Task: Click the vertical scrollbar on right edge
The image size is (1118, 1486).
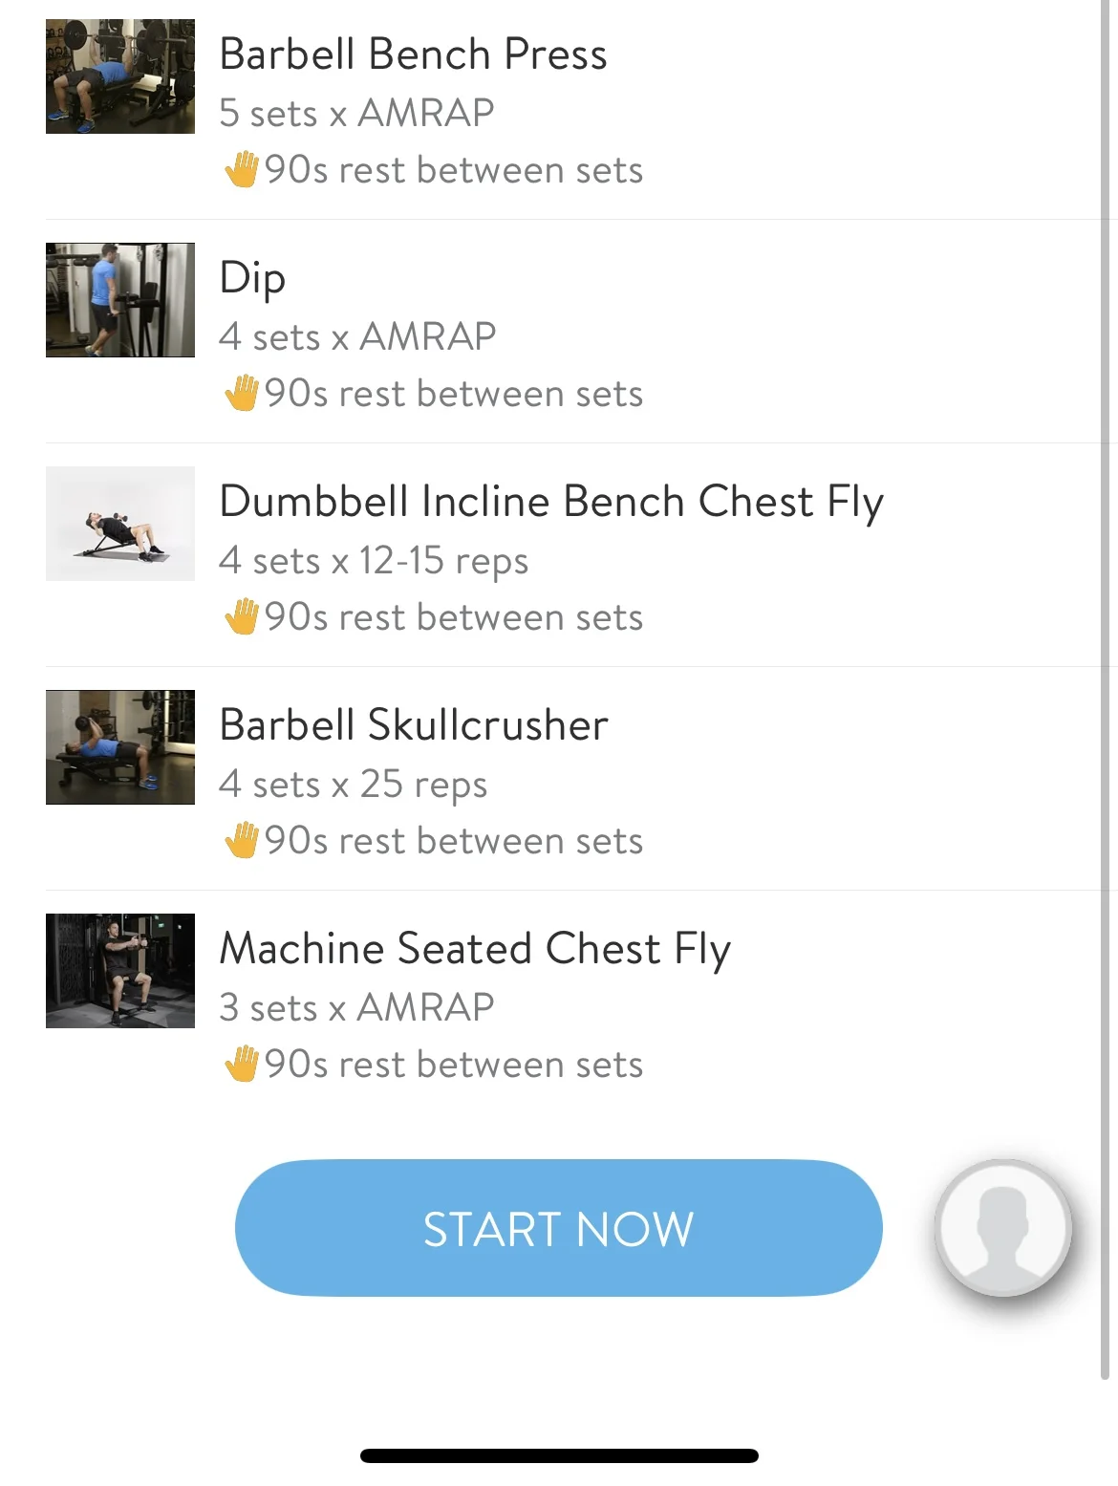Action: pos(1106,688)
